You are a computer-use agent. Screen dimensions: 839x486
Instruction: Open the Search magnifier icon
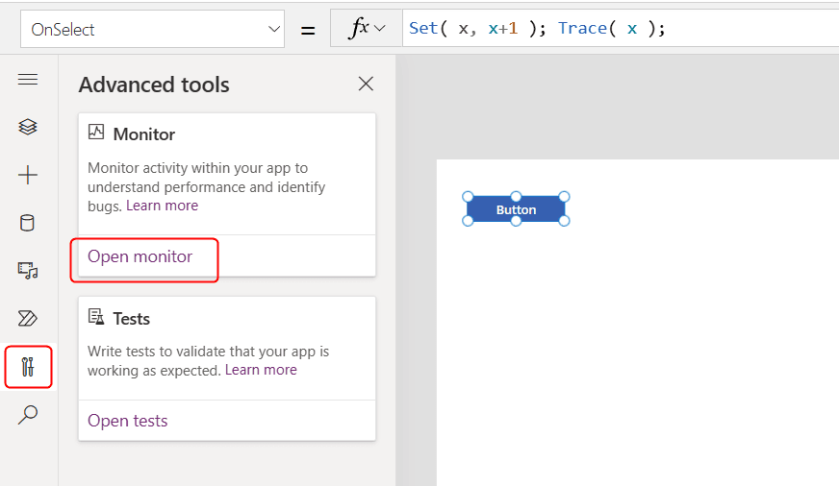point(28,414)
